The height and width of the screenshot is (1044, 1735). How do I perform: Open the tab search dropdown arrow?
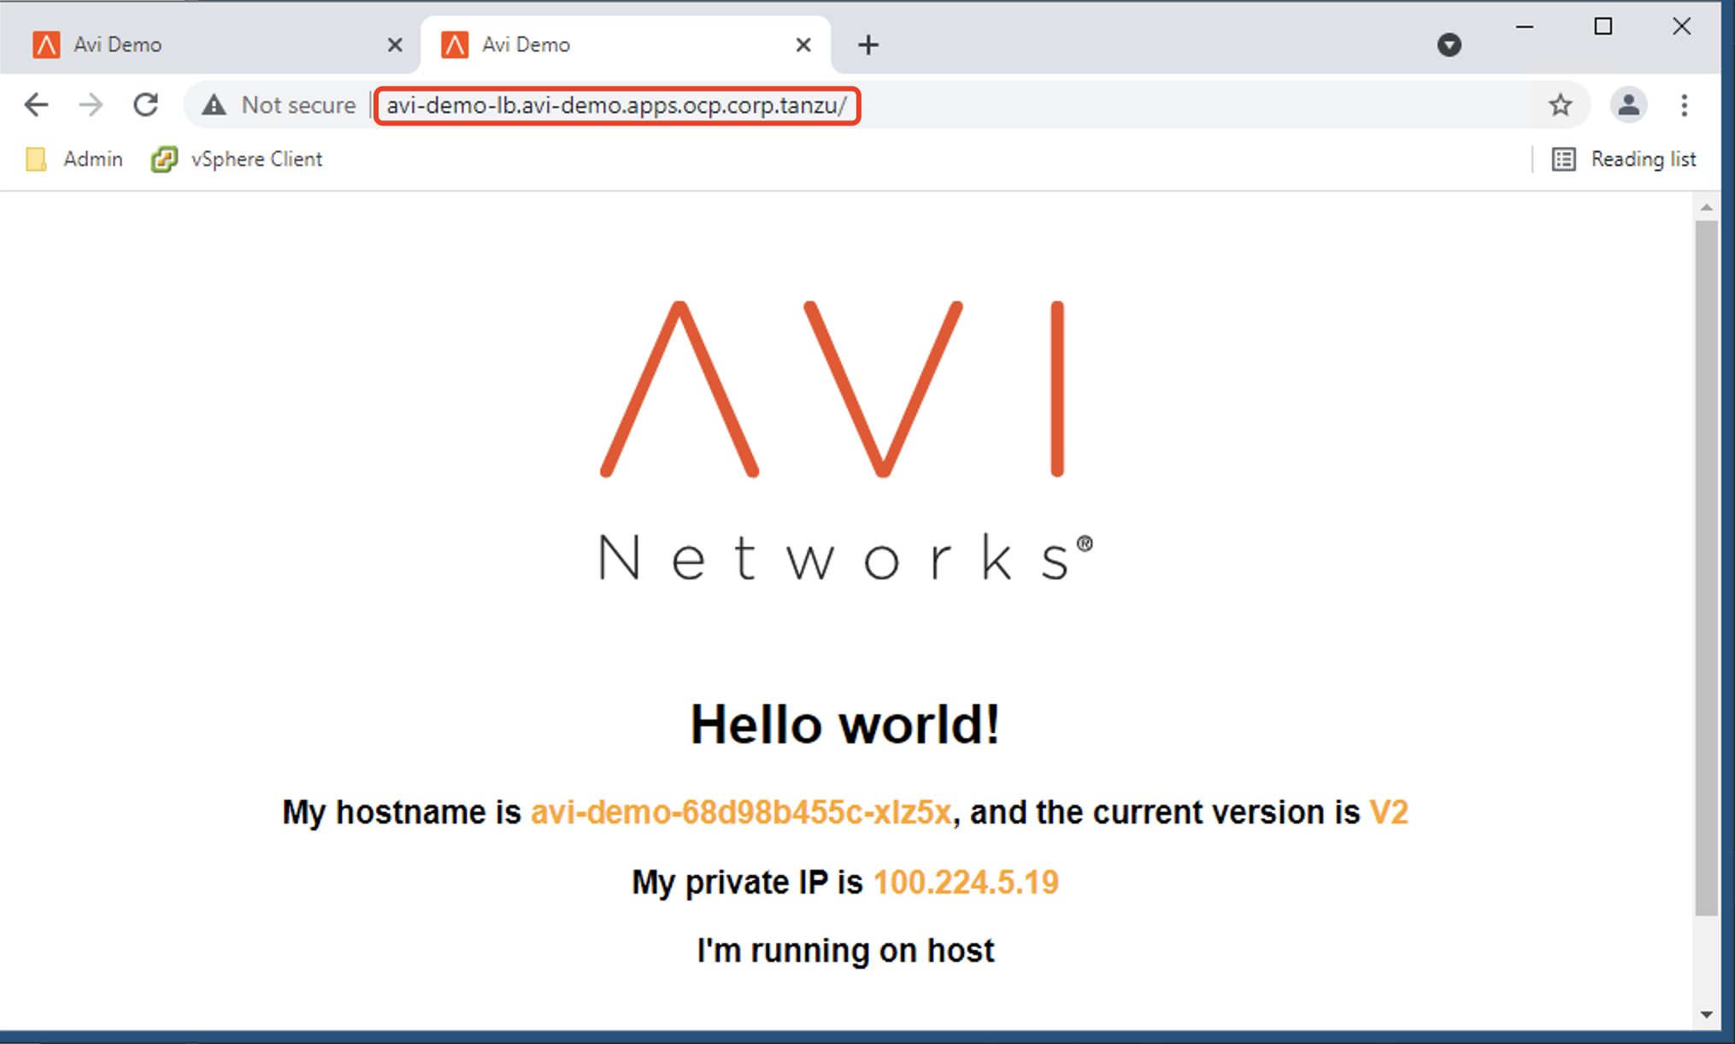(1449, 44)
